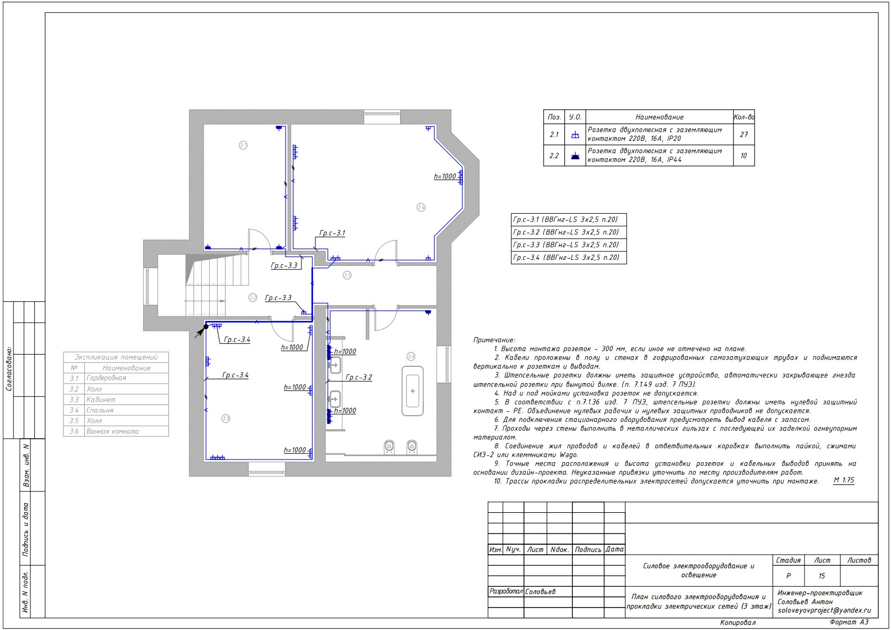Click the IP20 socket symbol in the legend
Viewport: 891px width, 630px height.
tap(575, 135)
